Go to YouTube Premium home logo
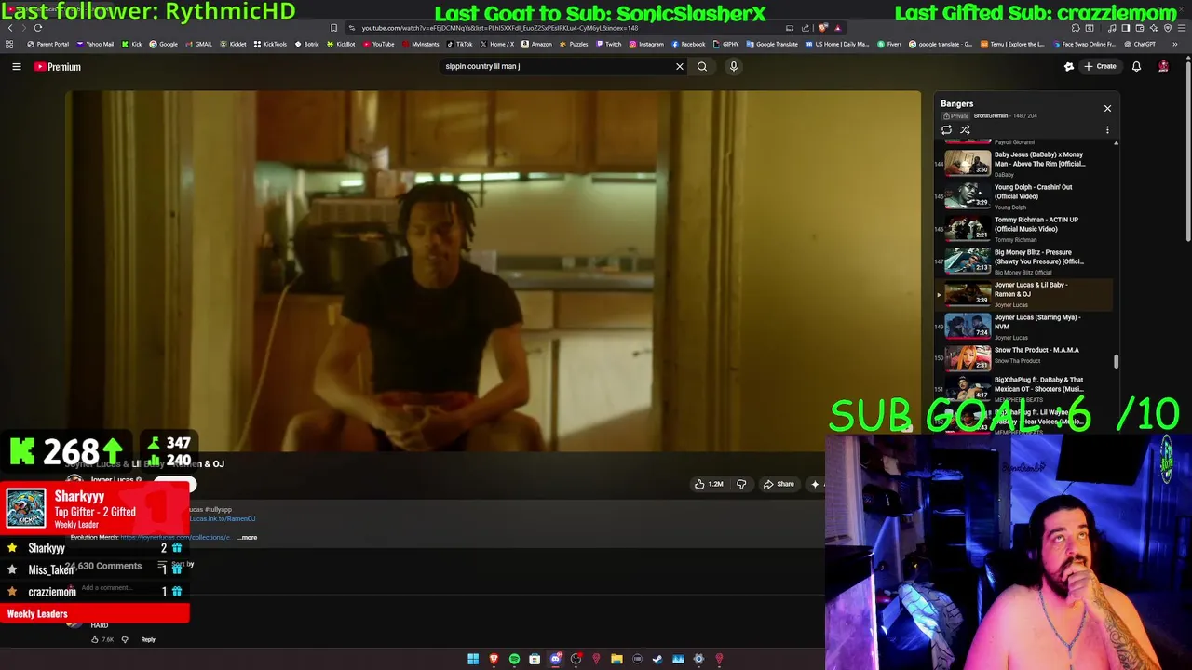 tap(58, 66)
